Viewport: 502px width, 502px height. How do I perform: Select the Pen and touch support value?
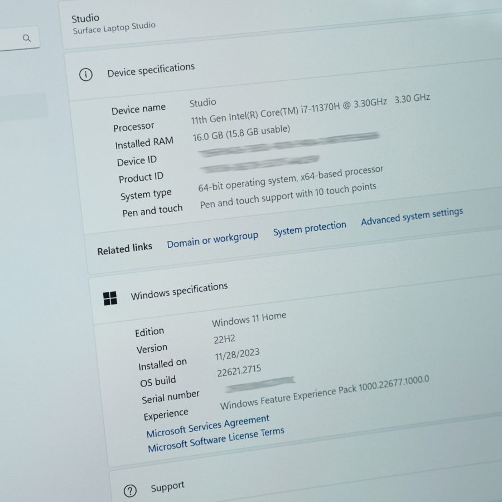288,196
